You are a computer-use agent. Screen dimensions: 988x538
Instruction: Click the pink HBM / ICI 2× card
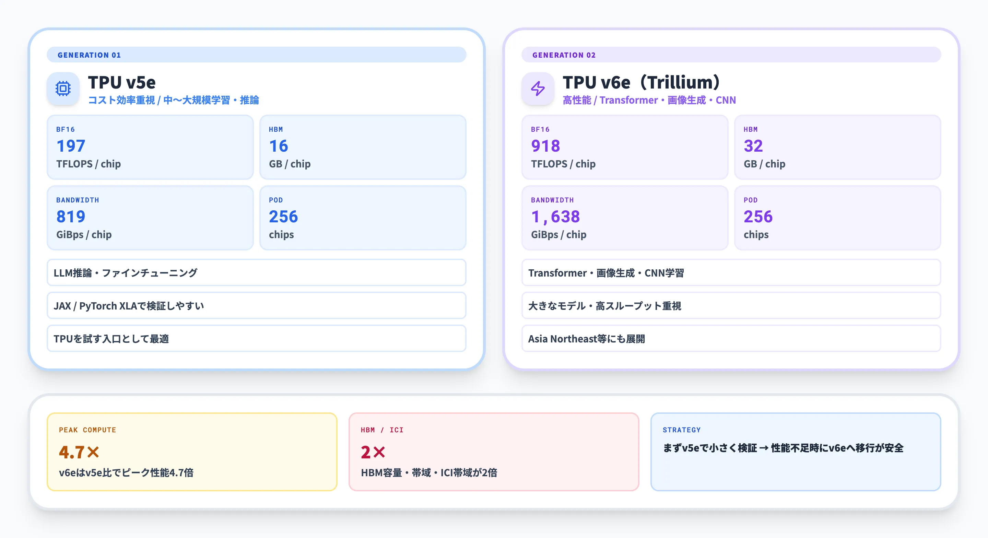pyautogui.click(x=494, y=452)
